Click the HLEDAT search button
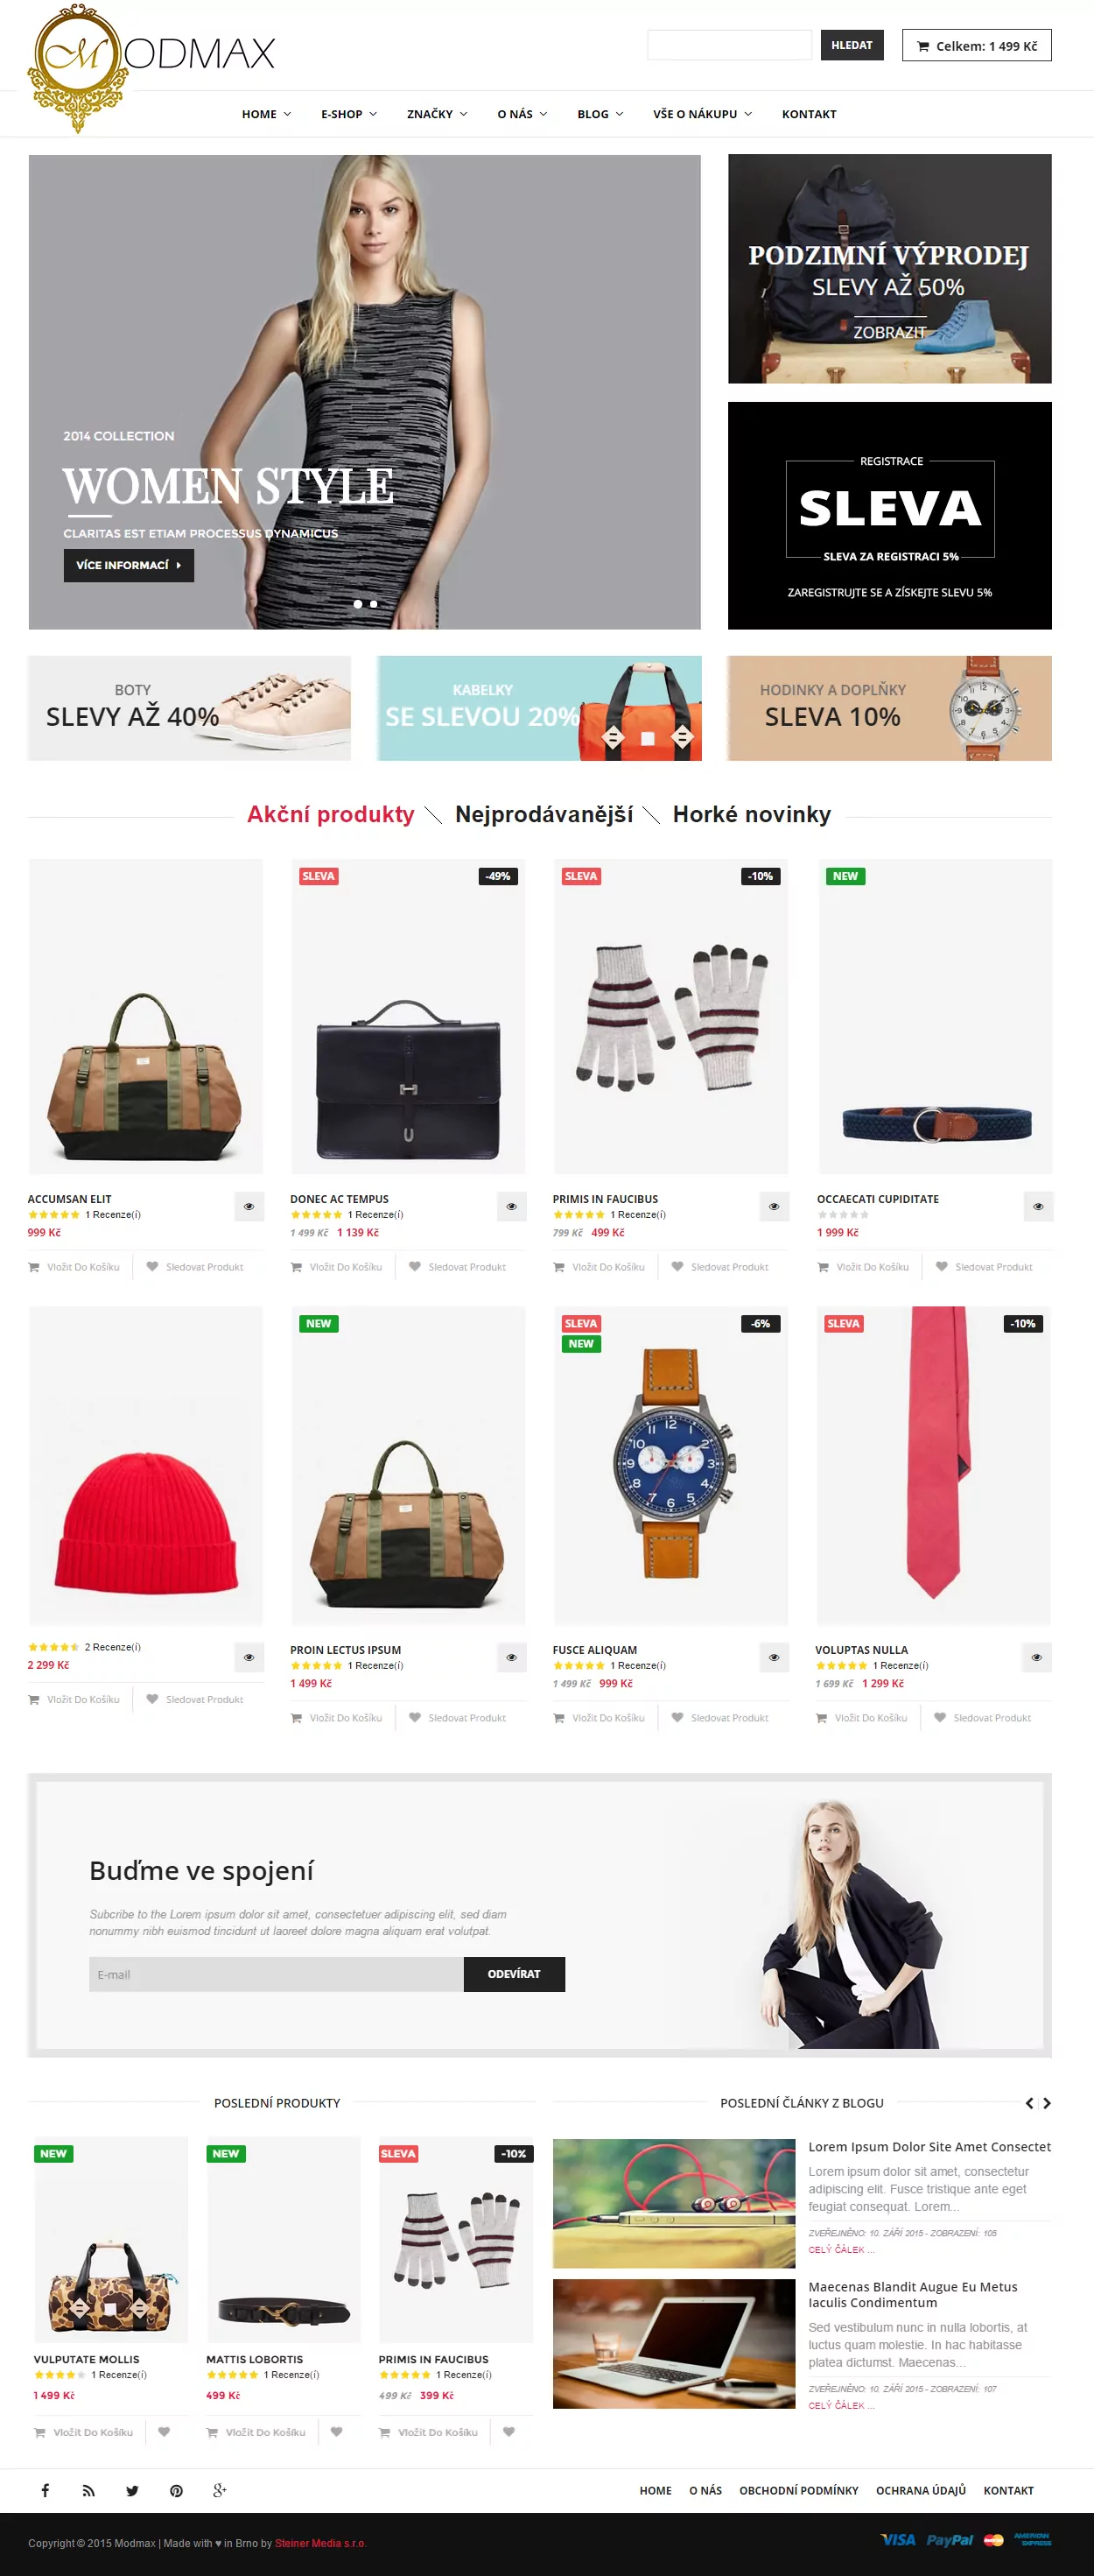1094x2576 pixels. [x=852, y=45]
